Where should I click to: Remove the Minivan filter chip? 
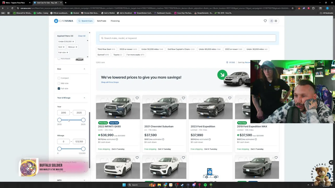click(x=76, y=47)
